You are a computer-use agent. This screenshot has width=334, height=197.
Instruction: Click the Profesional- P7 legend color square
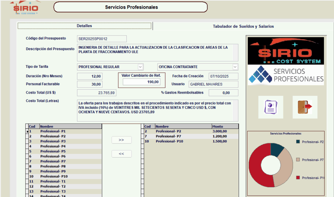[x=298, y=160]
